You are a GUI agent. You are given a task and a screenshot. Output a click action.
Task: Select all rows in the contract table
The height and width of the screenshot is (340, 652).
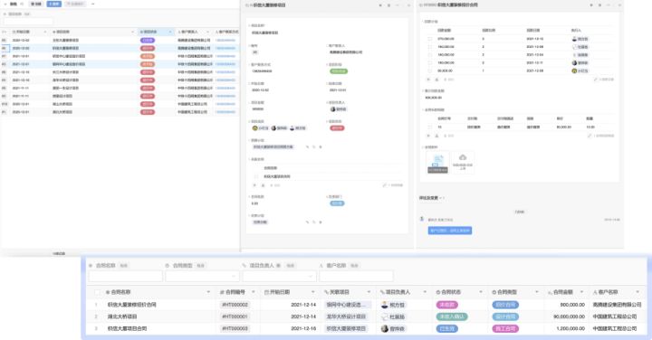click(97, 292)
